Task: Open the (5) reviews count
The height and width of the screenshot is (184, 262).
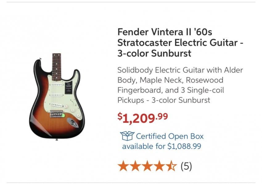Action: point(186,166)
